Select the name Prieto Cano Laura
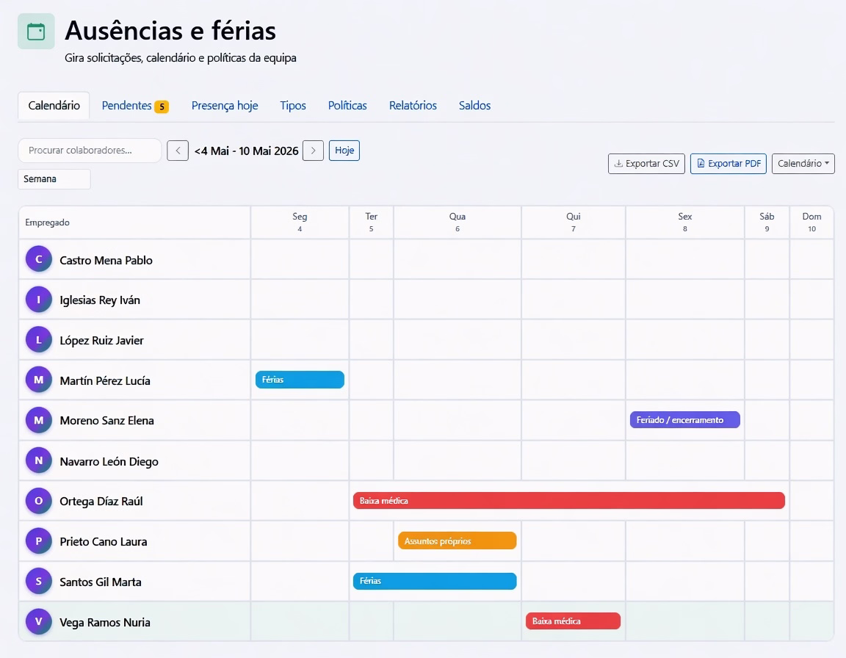846x658 pixels. pos(104,542)
